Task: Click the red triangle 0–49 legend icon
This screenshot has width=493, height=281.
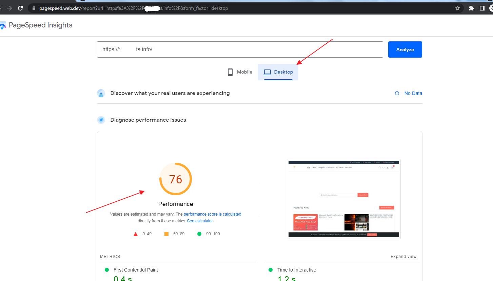Action: (136, 234)
